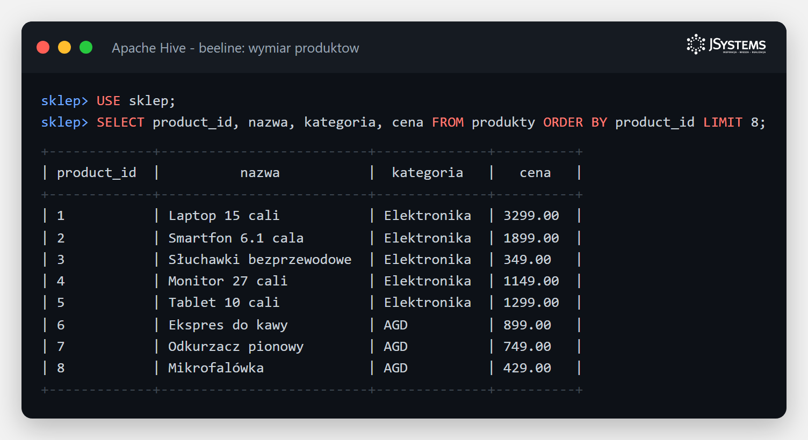Click the 'SELECT' keyword in the query
The image size is (808, 440).
coord(120,122)
